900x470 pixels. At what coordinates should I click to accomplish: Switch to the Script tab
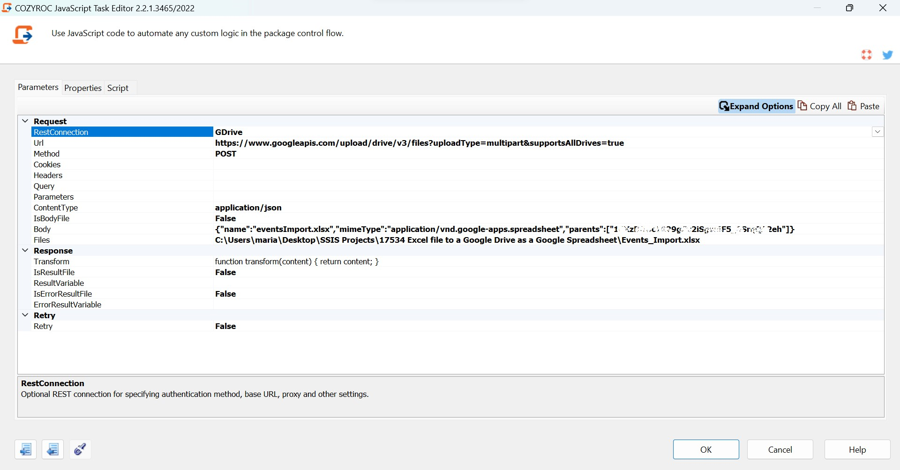tap(118, 88)
